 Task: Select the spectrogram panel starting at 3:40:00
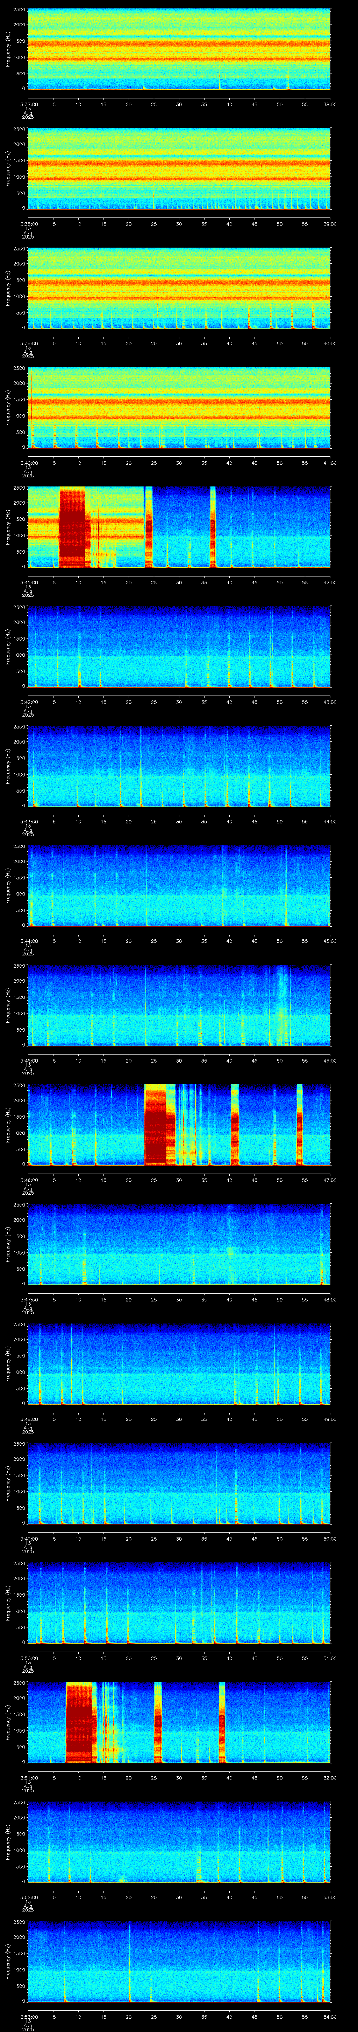[179, 408]
